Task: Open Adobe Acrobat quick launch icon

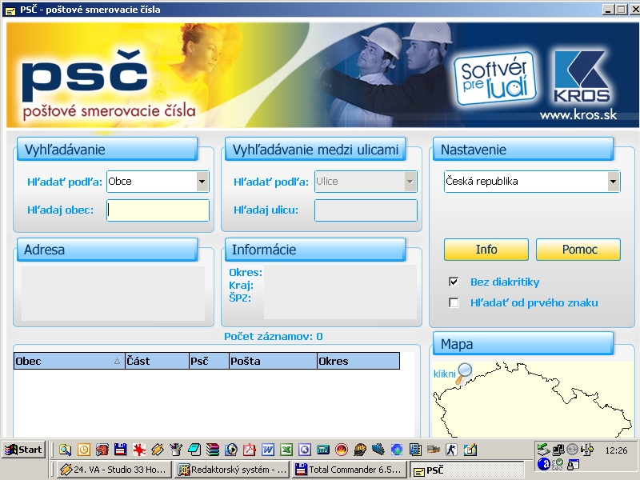Action: 250,450
